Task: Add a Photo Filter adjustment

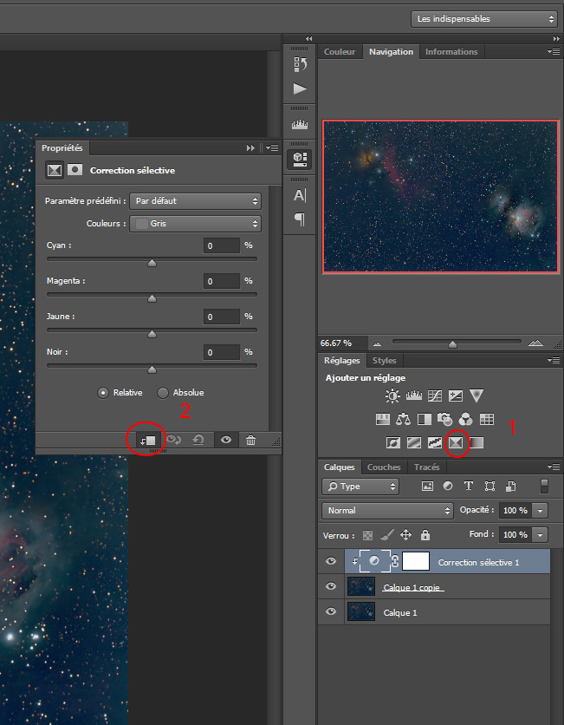Action: (444, 420)
